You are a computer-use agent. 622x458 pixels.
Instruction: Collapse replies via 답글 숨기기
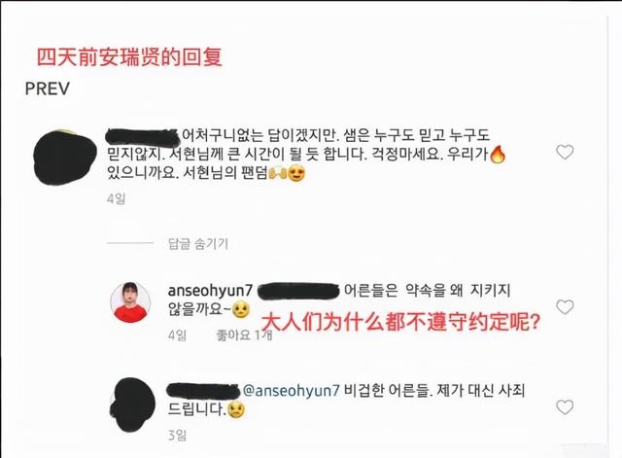tap(198, 243)
